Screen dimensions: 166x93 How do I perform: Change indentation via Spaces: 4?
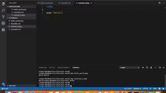pyautogui.click(x=137, y=89)
